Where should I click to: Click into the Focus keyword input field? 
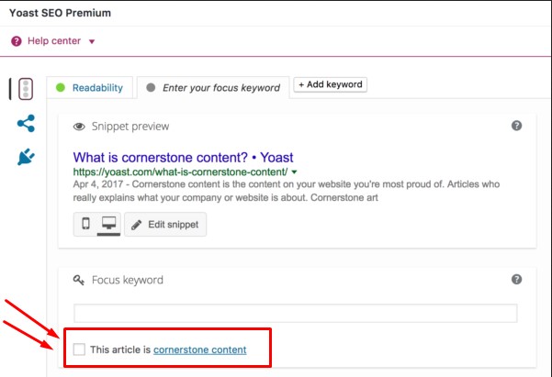[295, 313]
